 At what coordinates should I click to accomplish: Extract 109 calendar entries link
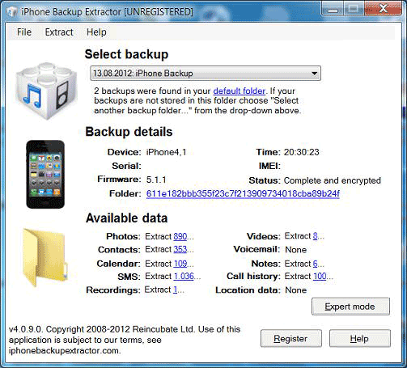[x=180, y=264]
